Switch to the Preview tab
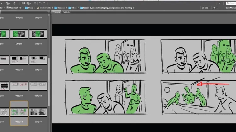This screenshot has width=236, height=132. coord(56,12)
